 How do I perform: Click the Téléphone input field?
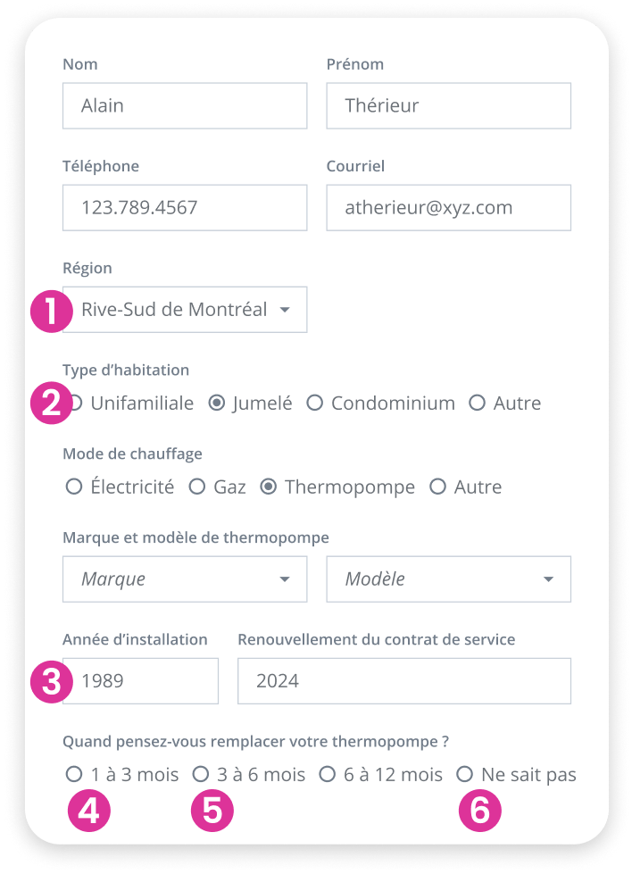pyautogui.click(x=184, y=207)
